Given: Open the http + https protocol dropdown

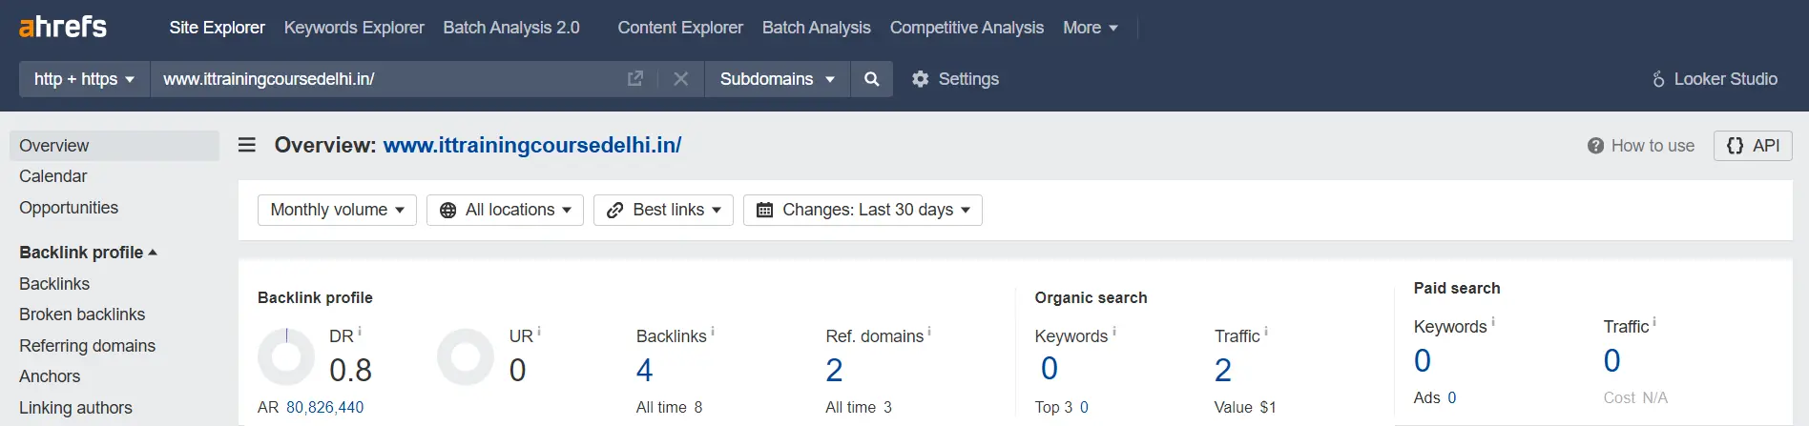Looking at the screenshot, I should pyautogui.click(x=84, y=79).
